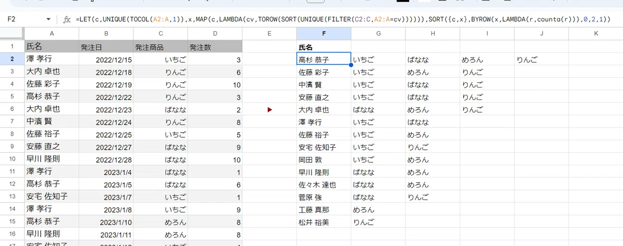Select the highlighted column F header
Screen dimensions: 623x246
[x=324, y=33]
